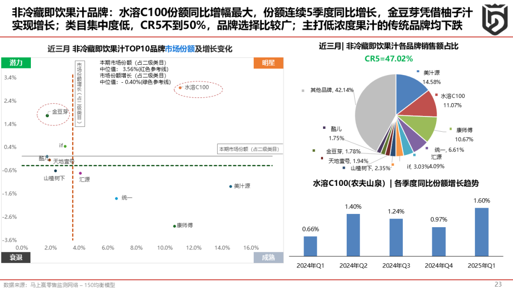This screenshot has height=289, width=513.
Task: Select the purple 统一 pie slice
Action: pos(414,139)
